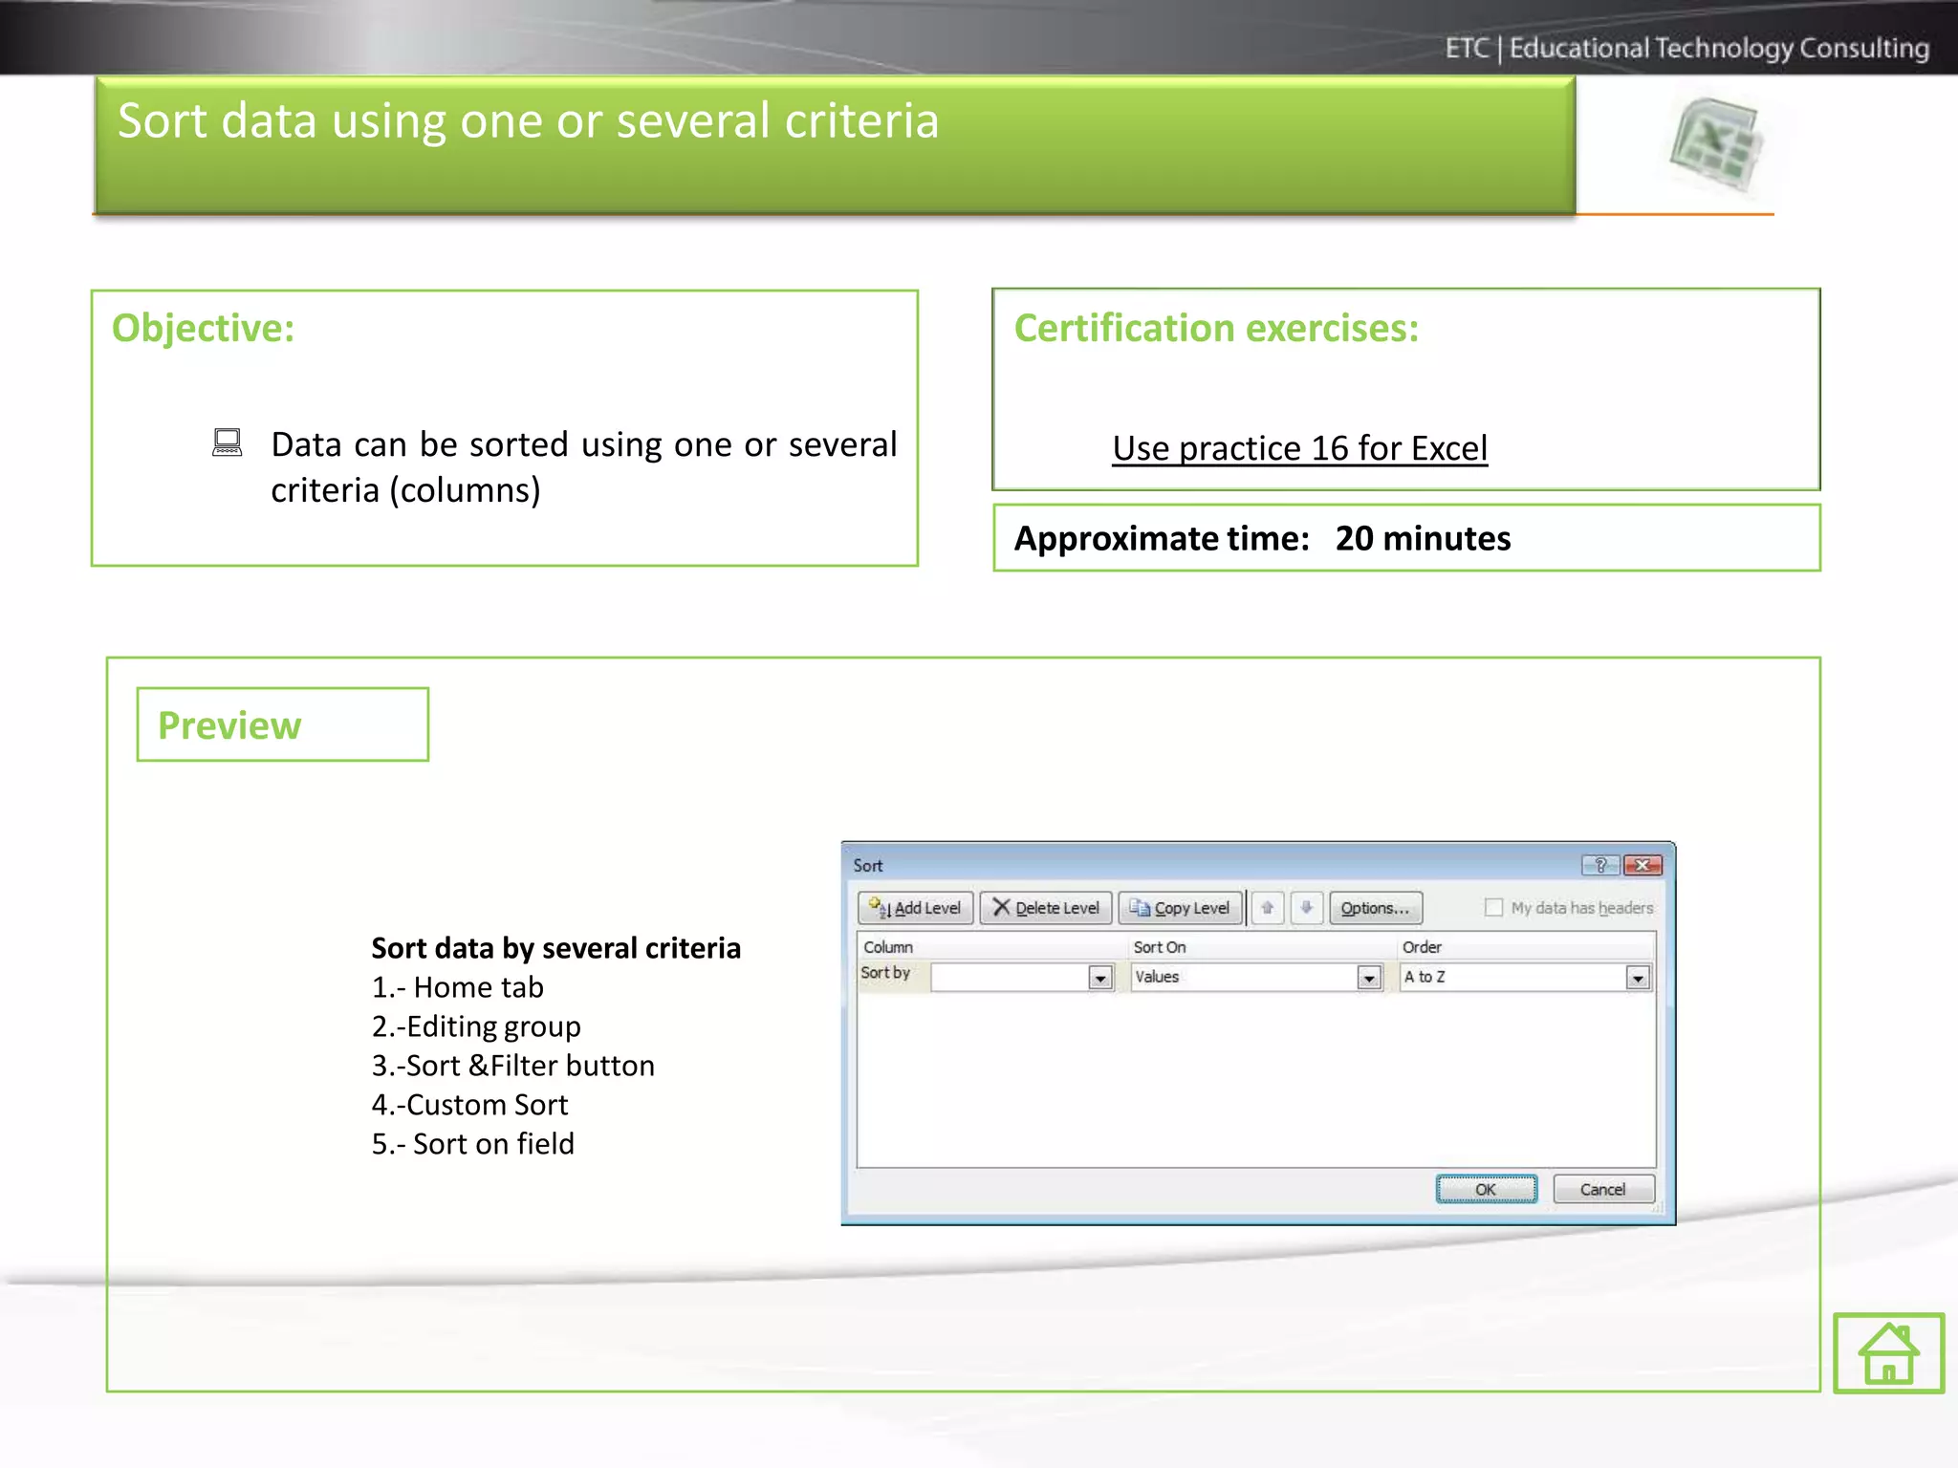
Task: Expand the Sort by column dropdown
Action: point(1100,978)
